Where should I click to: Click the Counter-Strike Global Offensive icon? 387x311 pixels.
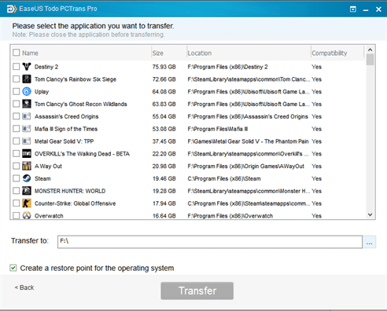pos(27,203)
